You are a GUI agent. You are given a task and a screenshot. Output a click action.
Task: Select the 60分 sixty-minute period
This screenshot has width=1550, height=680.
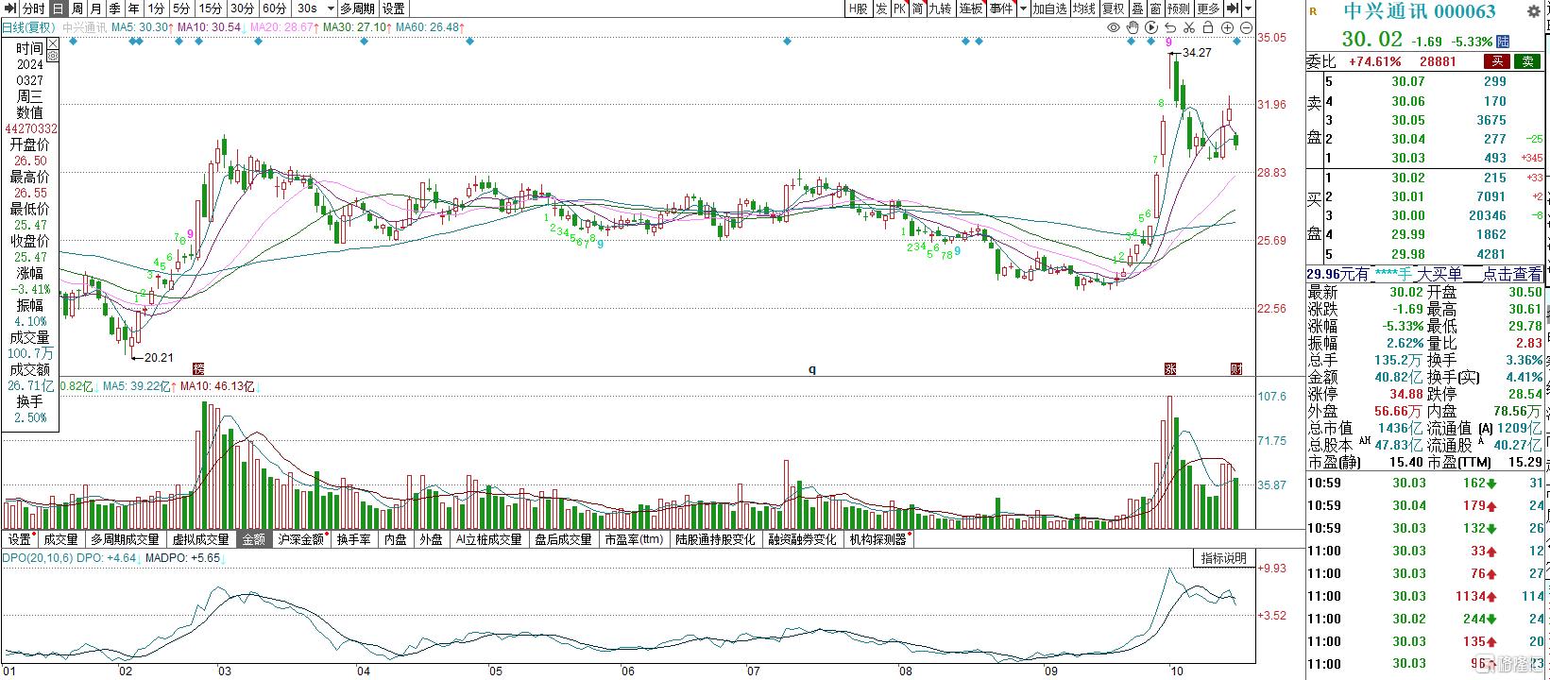(274, 8)
